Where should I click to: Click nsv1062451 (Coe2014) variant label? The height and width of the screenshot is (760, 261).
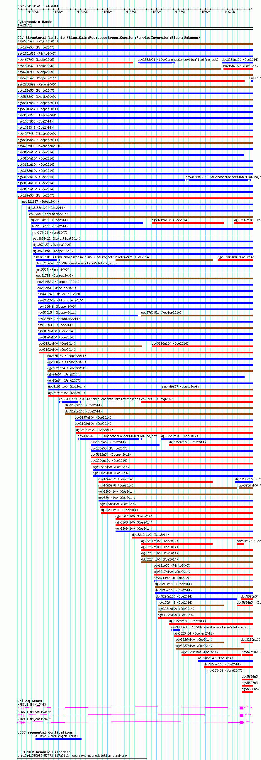[133, 257]
